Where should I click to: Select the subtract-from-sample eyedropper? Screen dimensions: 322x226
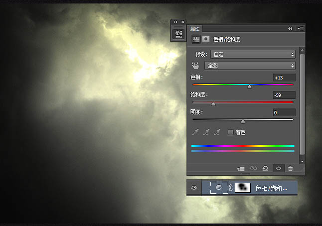click(217, 132)
